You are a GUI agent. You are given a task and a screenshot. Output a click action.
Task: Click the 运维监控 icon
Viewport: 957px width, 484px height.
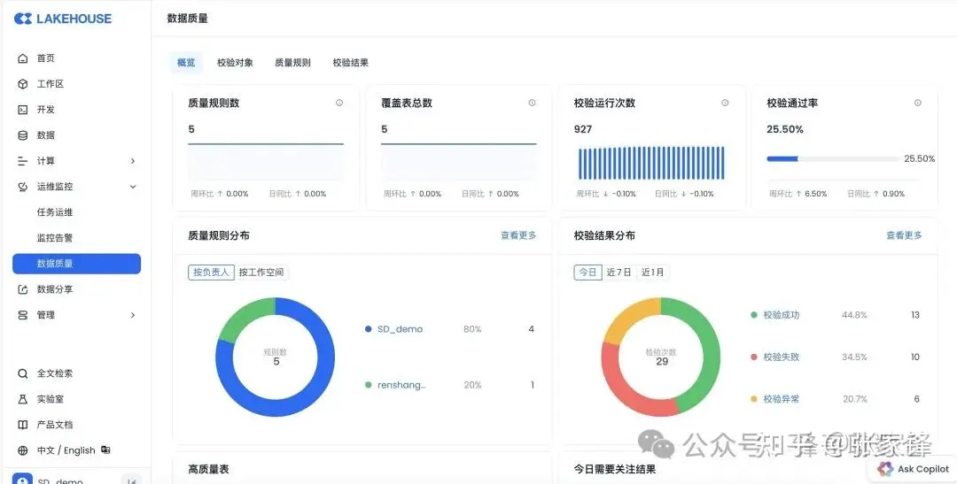22,187
